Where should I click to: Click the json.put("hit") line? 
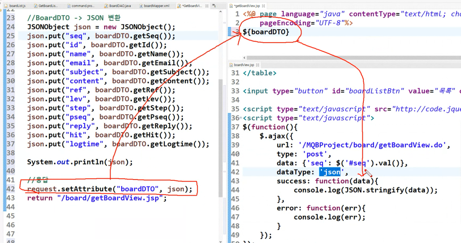(101, 135)
